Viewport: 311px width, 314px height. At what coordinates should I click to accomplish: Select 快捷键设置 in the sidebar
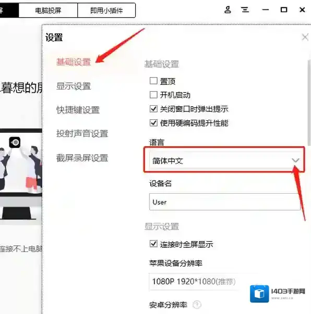(x=78, y=110)
